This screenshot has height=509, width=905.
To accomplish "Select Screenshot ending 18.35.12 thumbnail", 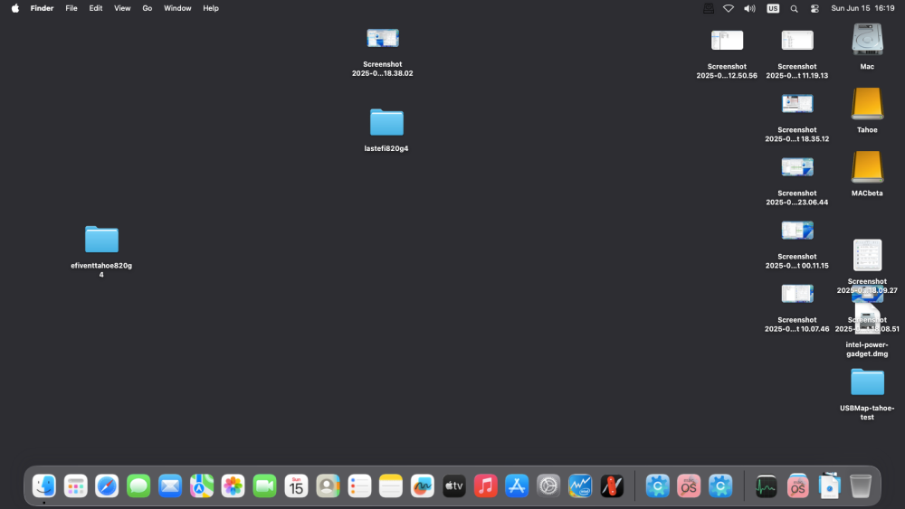I will point(797,104).
